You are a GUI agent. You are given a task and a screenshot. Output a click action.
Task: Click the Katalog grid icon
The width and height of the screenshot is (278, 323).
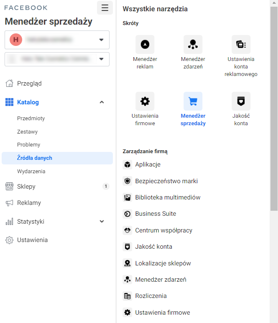point(9,102)
